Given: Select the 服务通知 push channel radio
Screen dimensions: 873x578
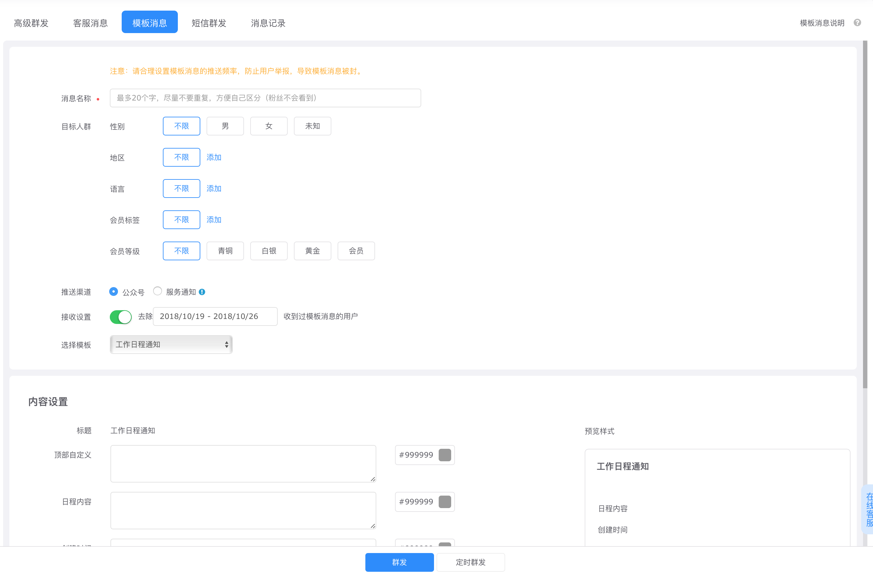Looking at the screenshot, I should pos(157,291).
